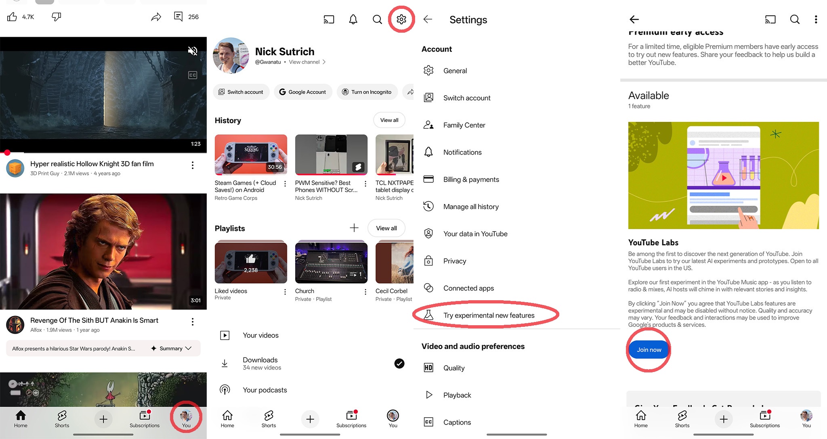Screen dimensions: 827x439
Task: Open the settings gear on the profile page
Action: [x=401, y=19]
